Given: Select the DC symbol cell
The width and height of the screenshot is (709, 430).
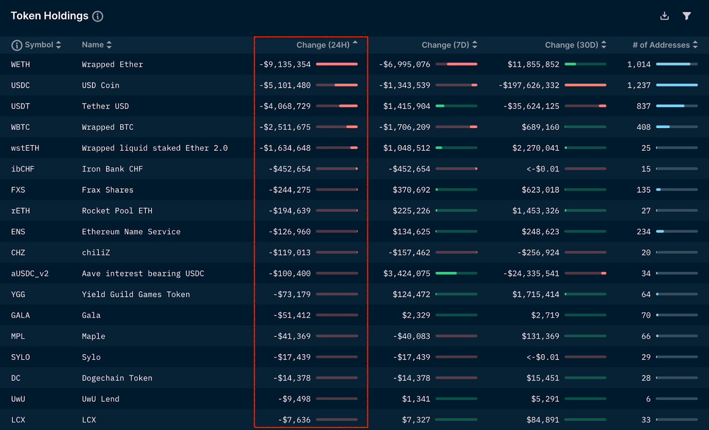Looking at the screenshot, I should [16, 378].
